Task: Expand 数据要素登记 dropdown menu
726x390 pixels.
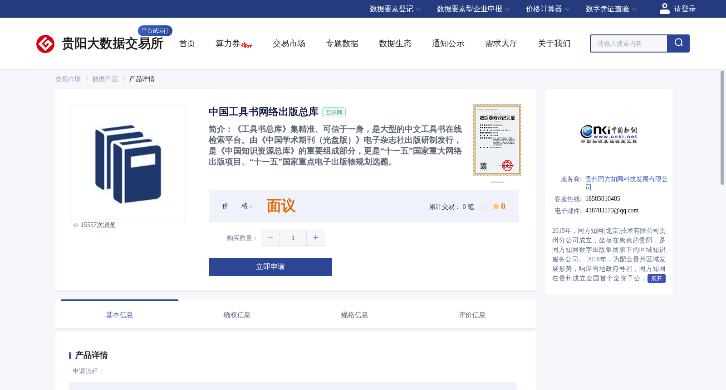Action: point(395,9)
